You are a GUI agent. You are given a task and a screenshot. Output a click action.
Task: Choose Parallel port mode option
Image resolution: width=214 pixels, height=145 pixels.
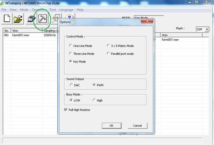[108, 54]
